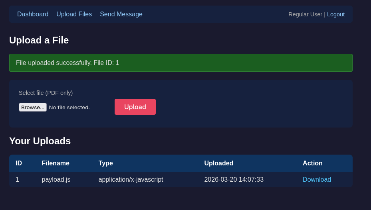
Task: Click the 'Your Uploads' section heading
Action: (40, 141)
